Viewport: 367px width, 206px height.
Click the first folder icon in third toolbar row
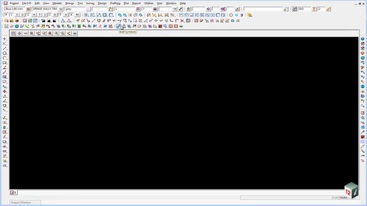click(x=6, y=21)
